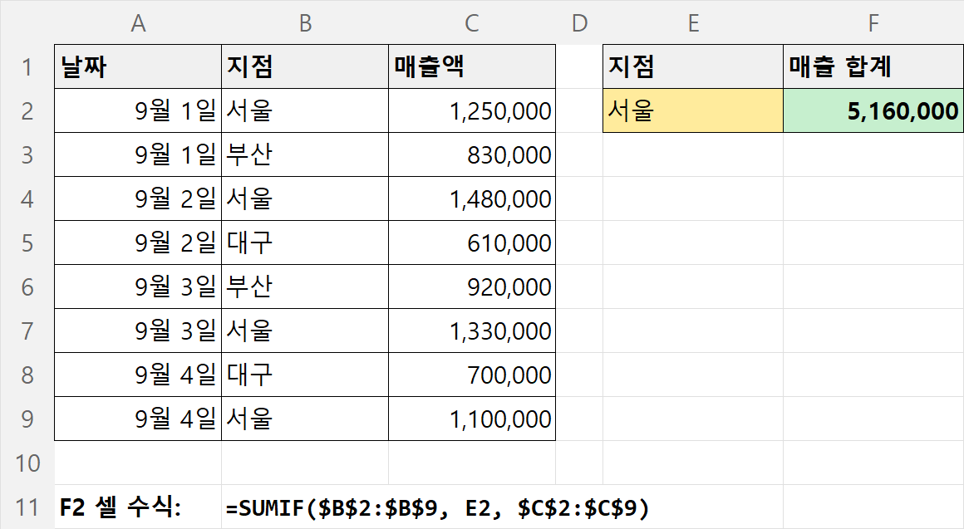Image resolution: width=964 pixels, height=529 pixels.
Task: Click the 9월 2일 date in row 4
Action: (x=138, y=198)
